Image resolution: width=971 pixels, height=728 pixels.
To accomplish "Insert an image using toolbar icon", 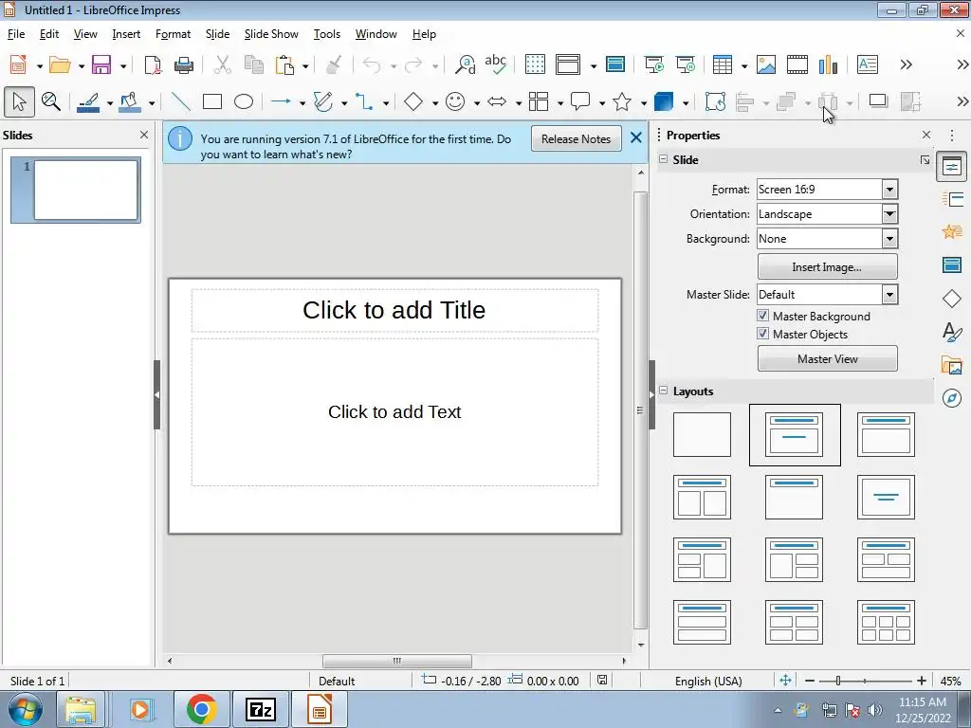I will coord(766,64).
